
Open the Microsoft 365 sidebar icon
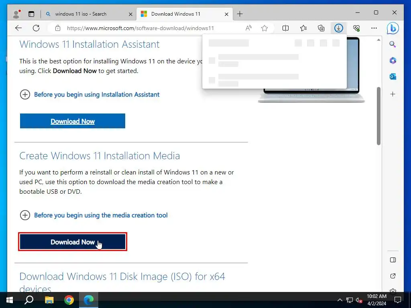tap(393, 61)
